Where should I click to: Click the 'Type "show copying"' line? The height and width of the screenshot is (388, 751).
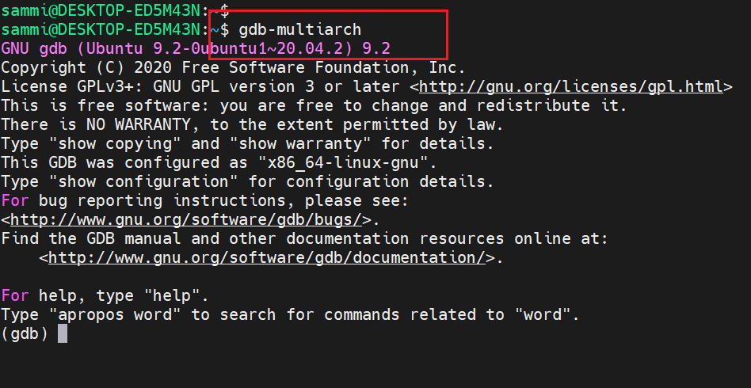(x=248, y=143)
